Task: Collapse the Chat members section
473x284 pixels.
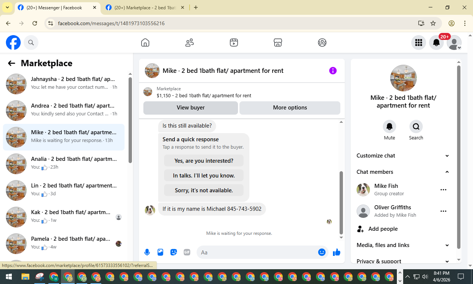Action: point(403,172)
